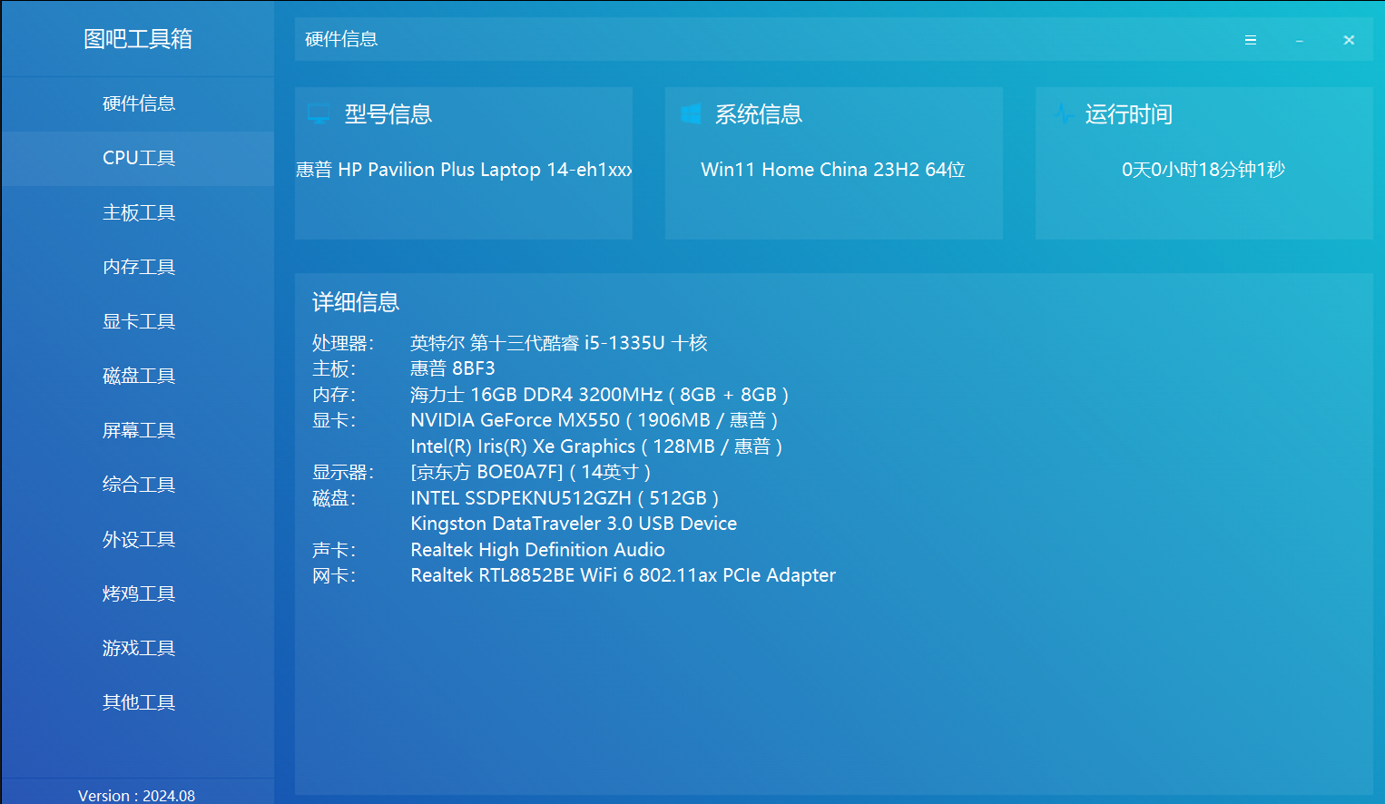This screenshot has height=804, width=1385.
Task: Click the 详细信息 section heading
Action: pyautogui.click(x=356, y=302)
